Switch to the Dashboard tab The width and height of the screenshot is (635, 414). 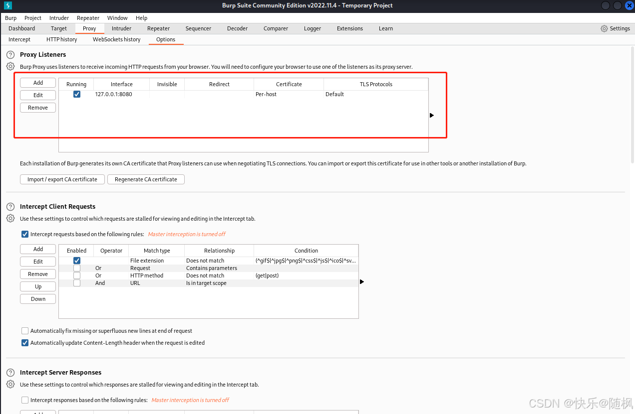pyautogui.click(x=21, y=28)
